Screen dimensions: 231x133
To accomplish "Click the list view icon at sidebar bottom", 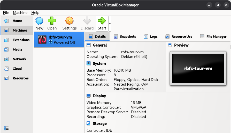I will (6, 128).
